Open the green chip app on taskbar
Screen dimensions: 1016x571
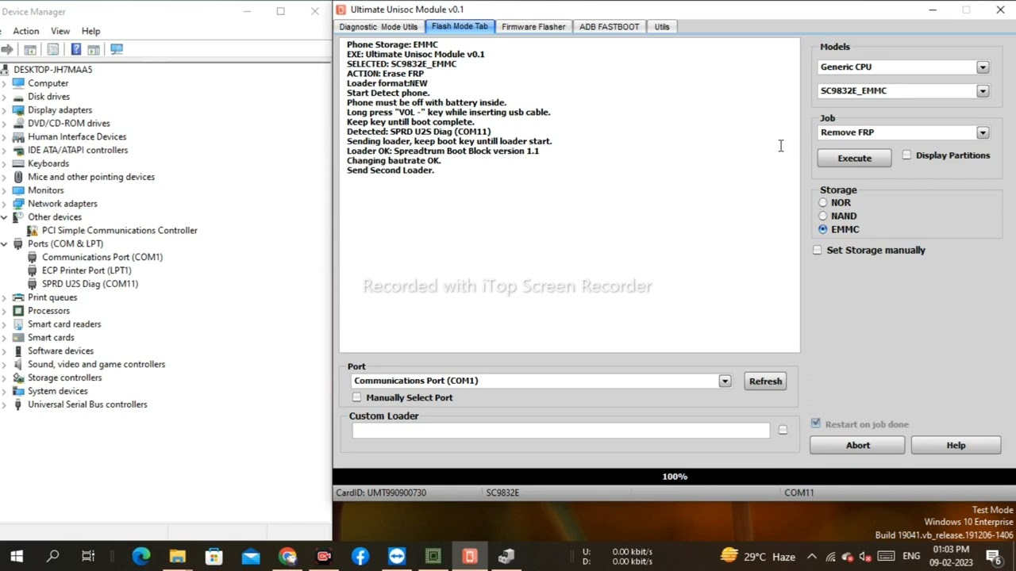tap(433, 556)
